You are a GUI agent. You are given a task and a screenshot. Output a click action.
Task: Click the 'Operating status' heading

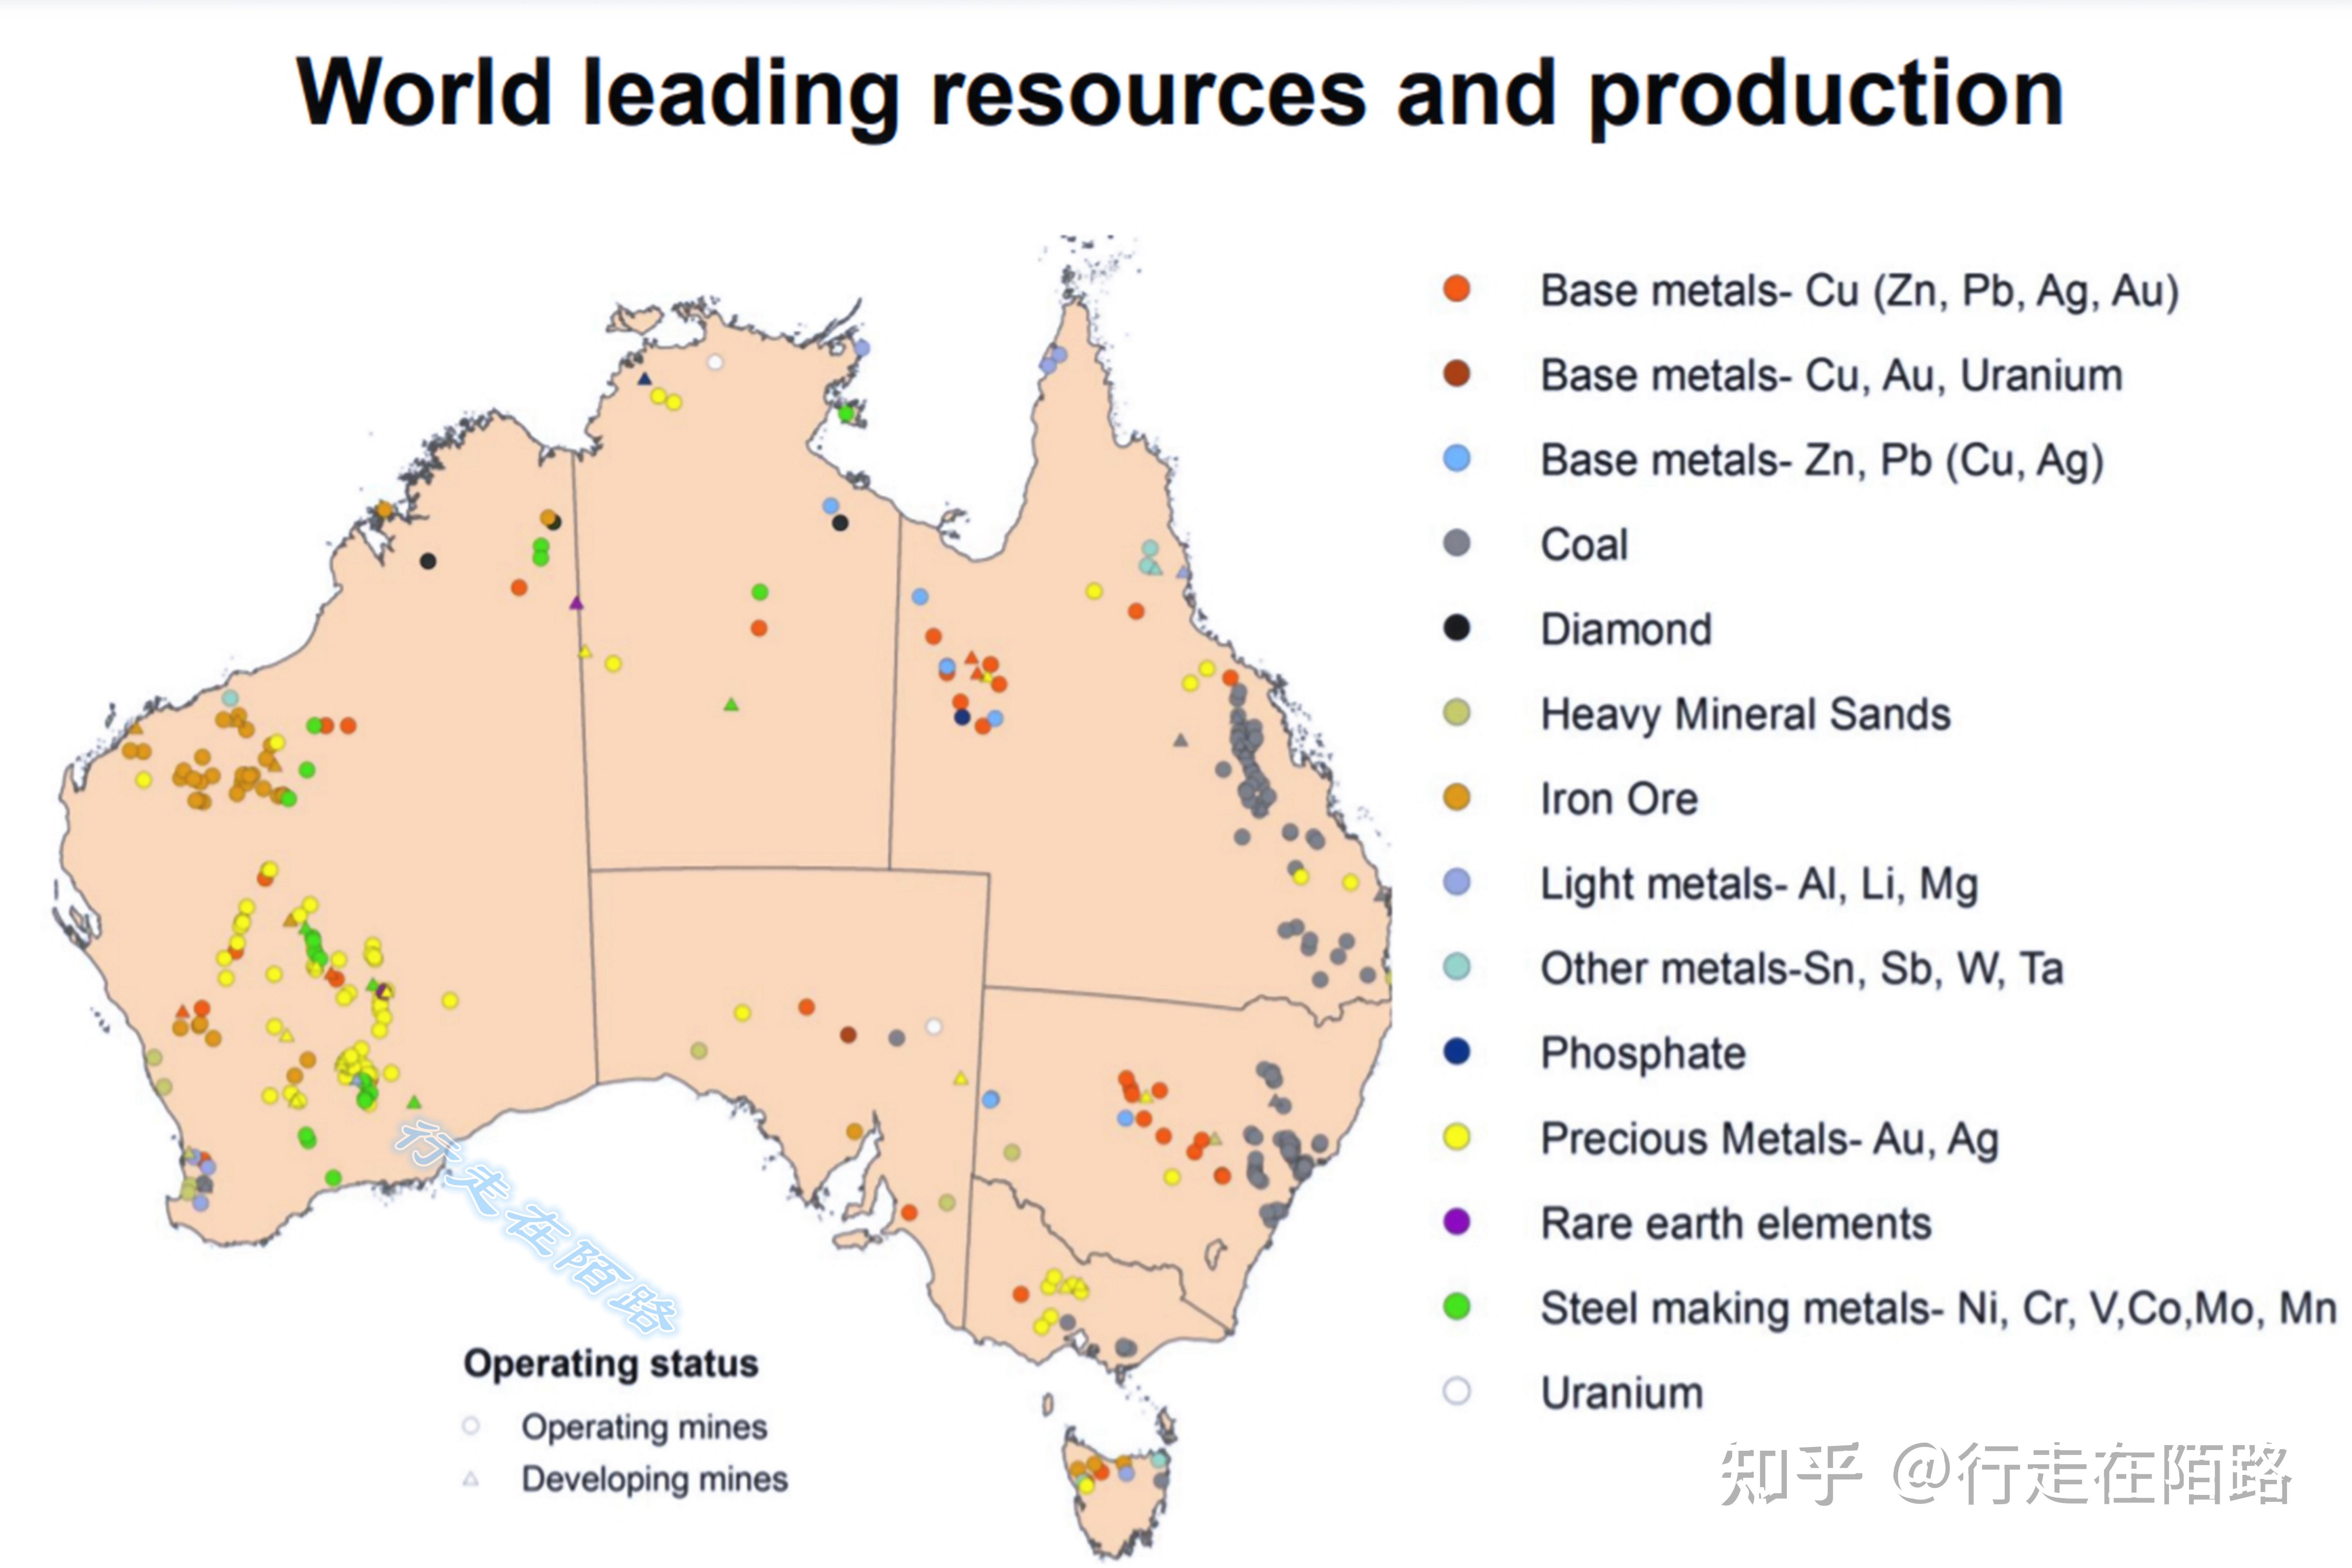point(611,1364)
